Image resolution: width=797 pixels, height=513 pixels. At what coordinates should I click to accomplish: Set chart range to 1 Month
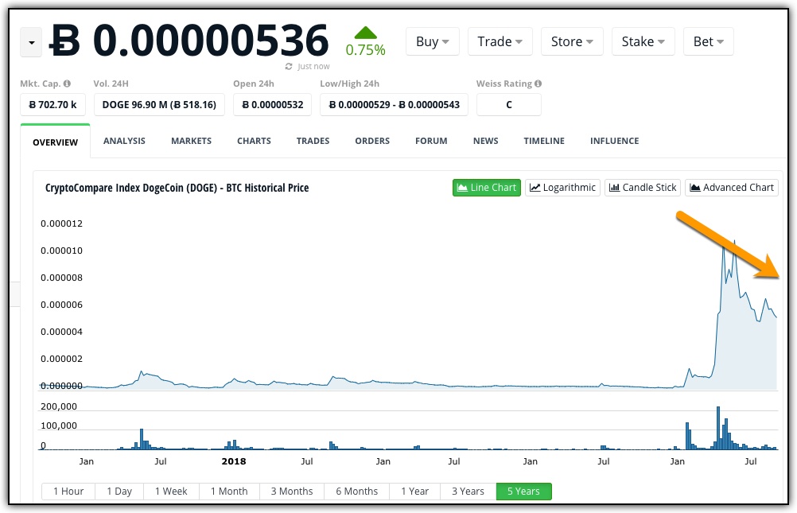click(x=229, y=492)
